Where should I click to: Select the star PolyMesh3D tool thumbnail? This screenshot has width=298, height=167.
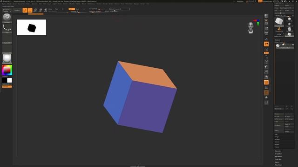click(x=289, y=24)
